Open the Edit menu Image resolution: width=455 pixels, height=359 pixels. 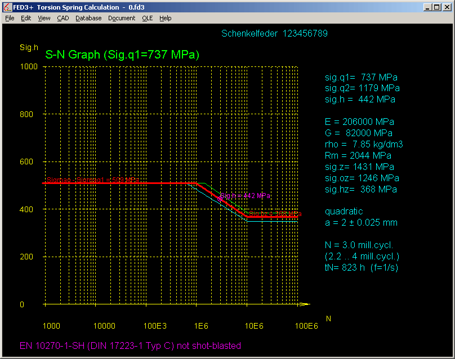tap(26, 18)
